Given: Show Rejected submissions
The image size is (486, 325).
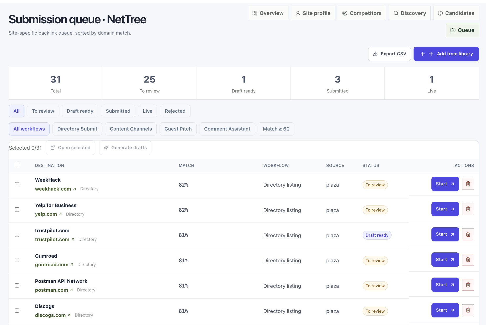Looking at the screenshot, I should (x=175, y=111).
